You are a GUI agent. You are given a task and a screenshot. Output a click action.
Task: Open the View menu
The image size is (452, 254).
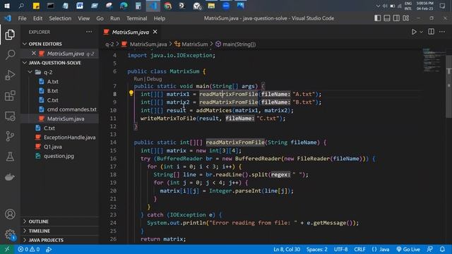click(83, 18)
